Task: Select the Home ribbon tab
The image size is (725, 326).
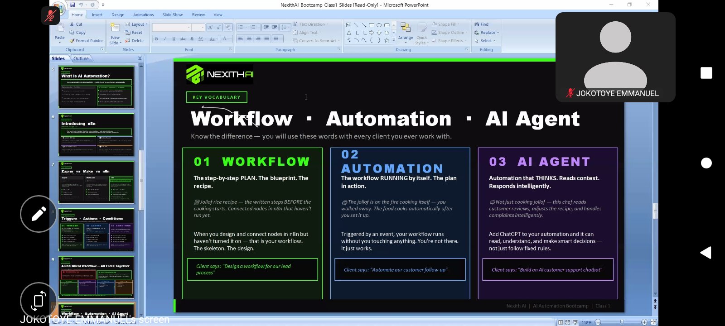Action: [77, 14]
